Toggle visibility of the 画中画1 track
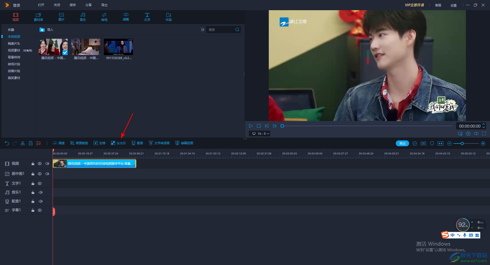This screenshot has width=490, height=265. point(40,174)
